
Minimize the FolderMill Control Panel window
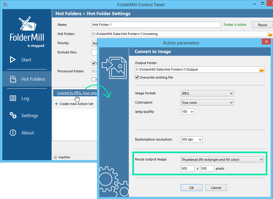coord(255,4)
